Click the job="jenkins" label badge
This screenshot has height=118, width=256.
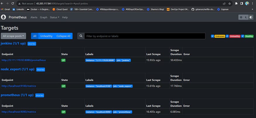123,60
